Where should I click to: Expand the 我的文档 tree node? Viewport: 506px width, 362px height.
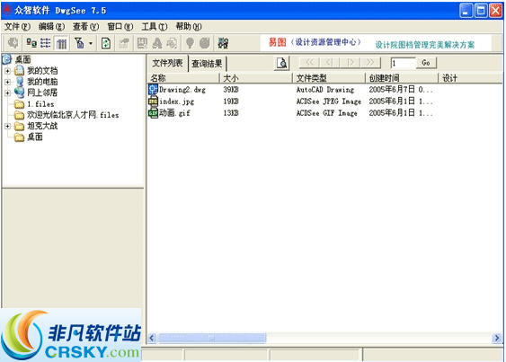click(x=8, y=71)
